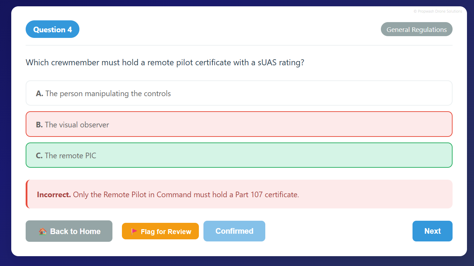The width and height of the screenshot is (474, 266).
Task: Click the divider line below the Question header
Action: pyautogui.click(x=239, y=45)
